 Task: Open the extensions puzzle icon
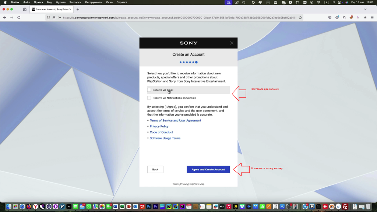tap(344, 17)
